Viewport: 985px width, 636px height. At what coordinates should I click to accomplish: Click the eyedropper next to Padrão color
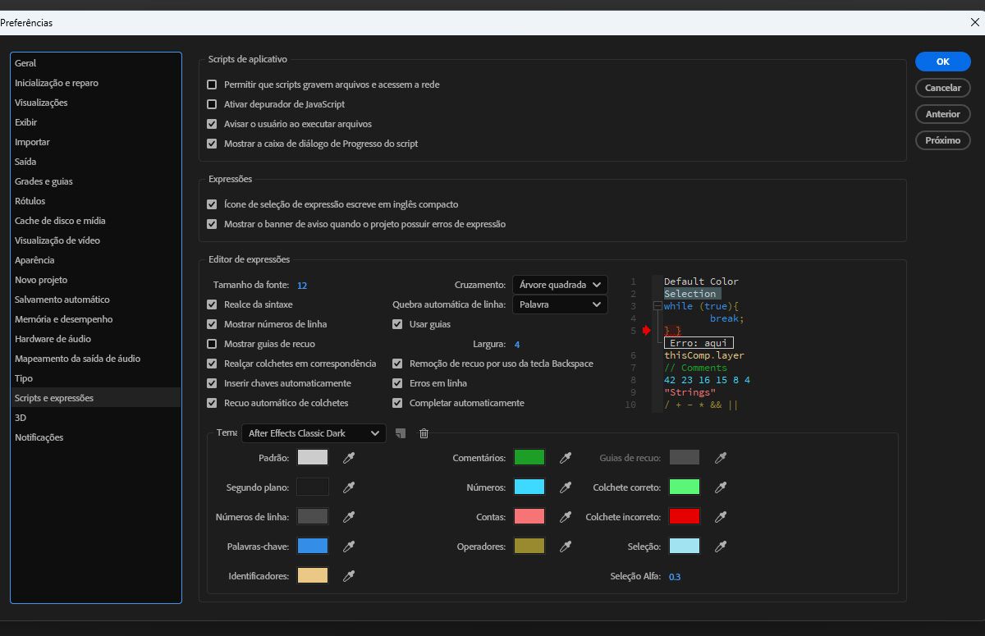[x=349, y=458]
